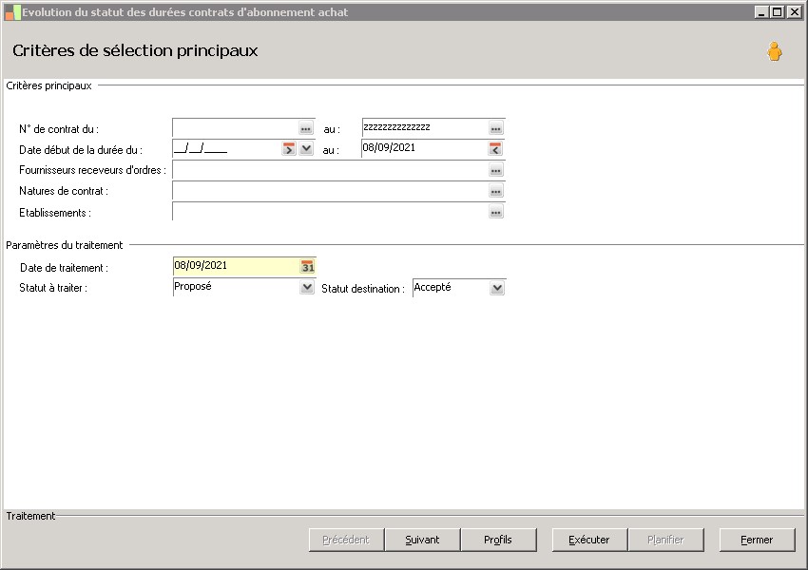808x570 pixels.
Task: Select the Proposé value in Statut à traiter
Action: click(193, 286)
